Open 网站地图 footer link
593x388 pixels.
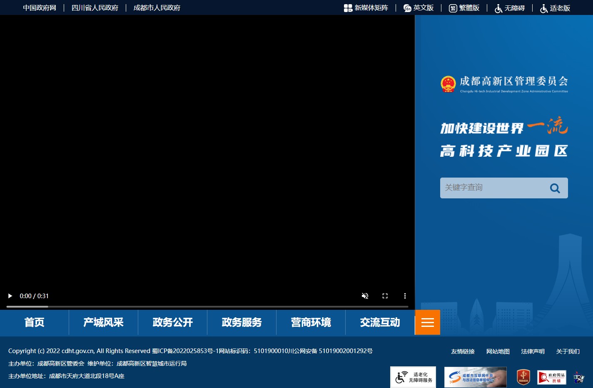(498, 351)
